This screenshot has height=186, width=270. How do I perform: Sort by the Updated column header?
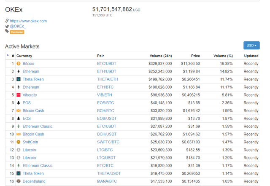click(x=251, y=56)
